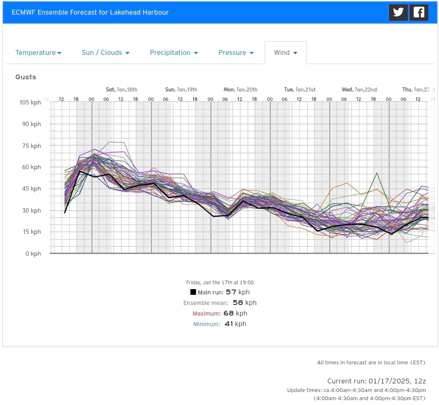Screen dimensions: 439x405
Task: Click the 75 kph axis label
Action: coord(32,146)
